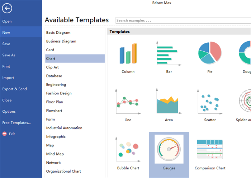Select Export & Send in sidebar
This screenshot has height=178, width=251.
[x=15, y=89]
